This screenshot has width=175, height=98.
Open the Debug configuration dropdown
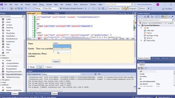[39, 8]
